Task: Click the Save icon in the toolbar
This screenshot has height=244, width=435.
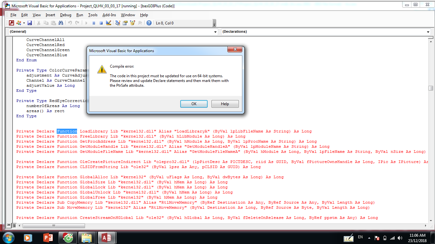Action: pyautogui.click(x=30, y=23)
